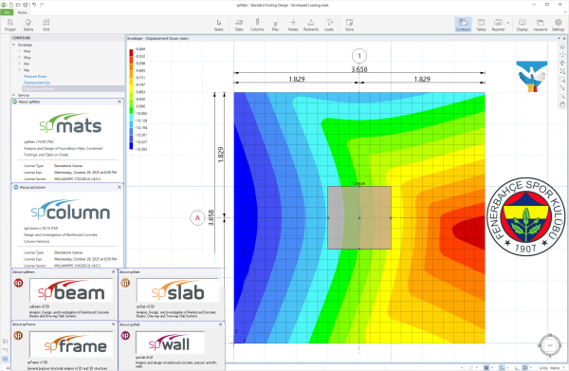
Task: Click the view compass cube
Action: pos(550,345)
